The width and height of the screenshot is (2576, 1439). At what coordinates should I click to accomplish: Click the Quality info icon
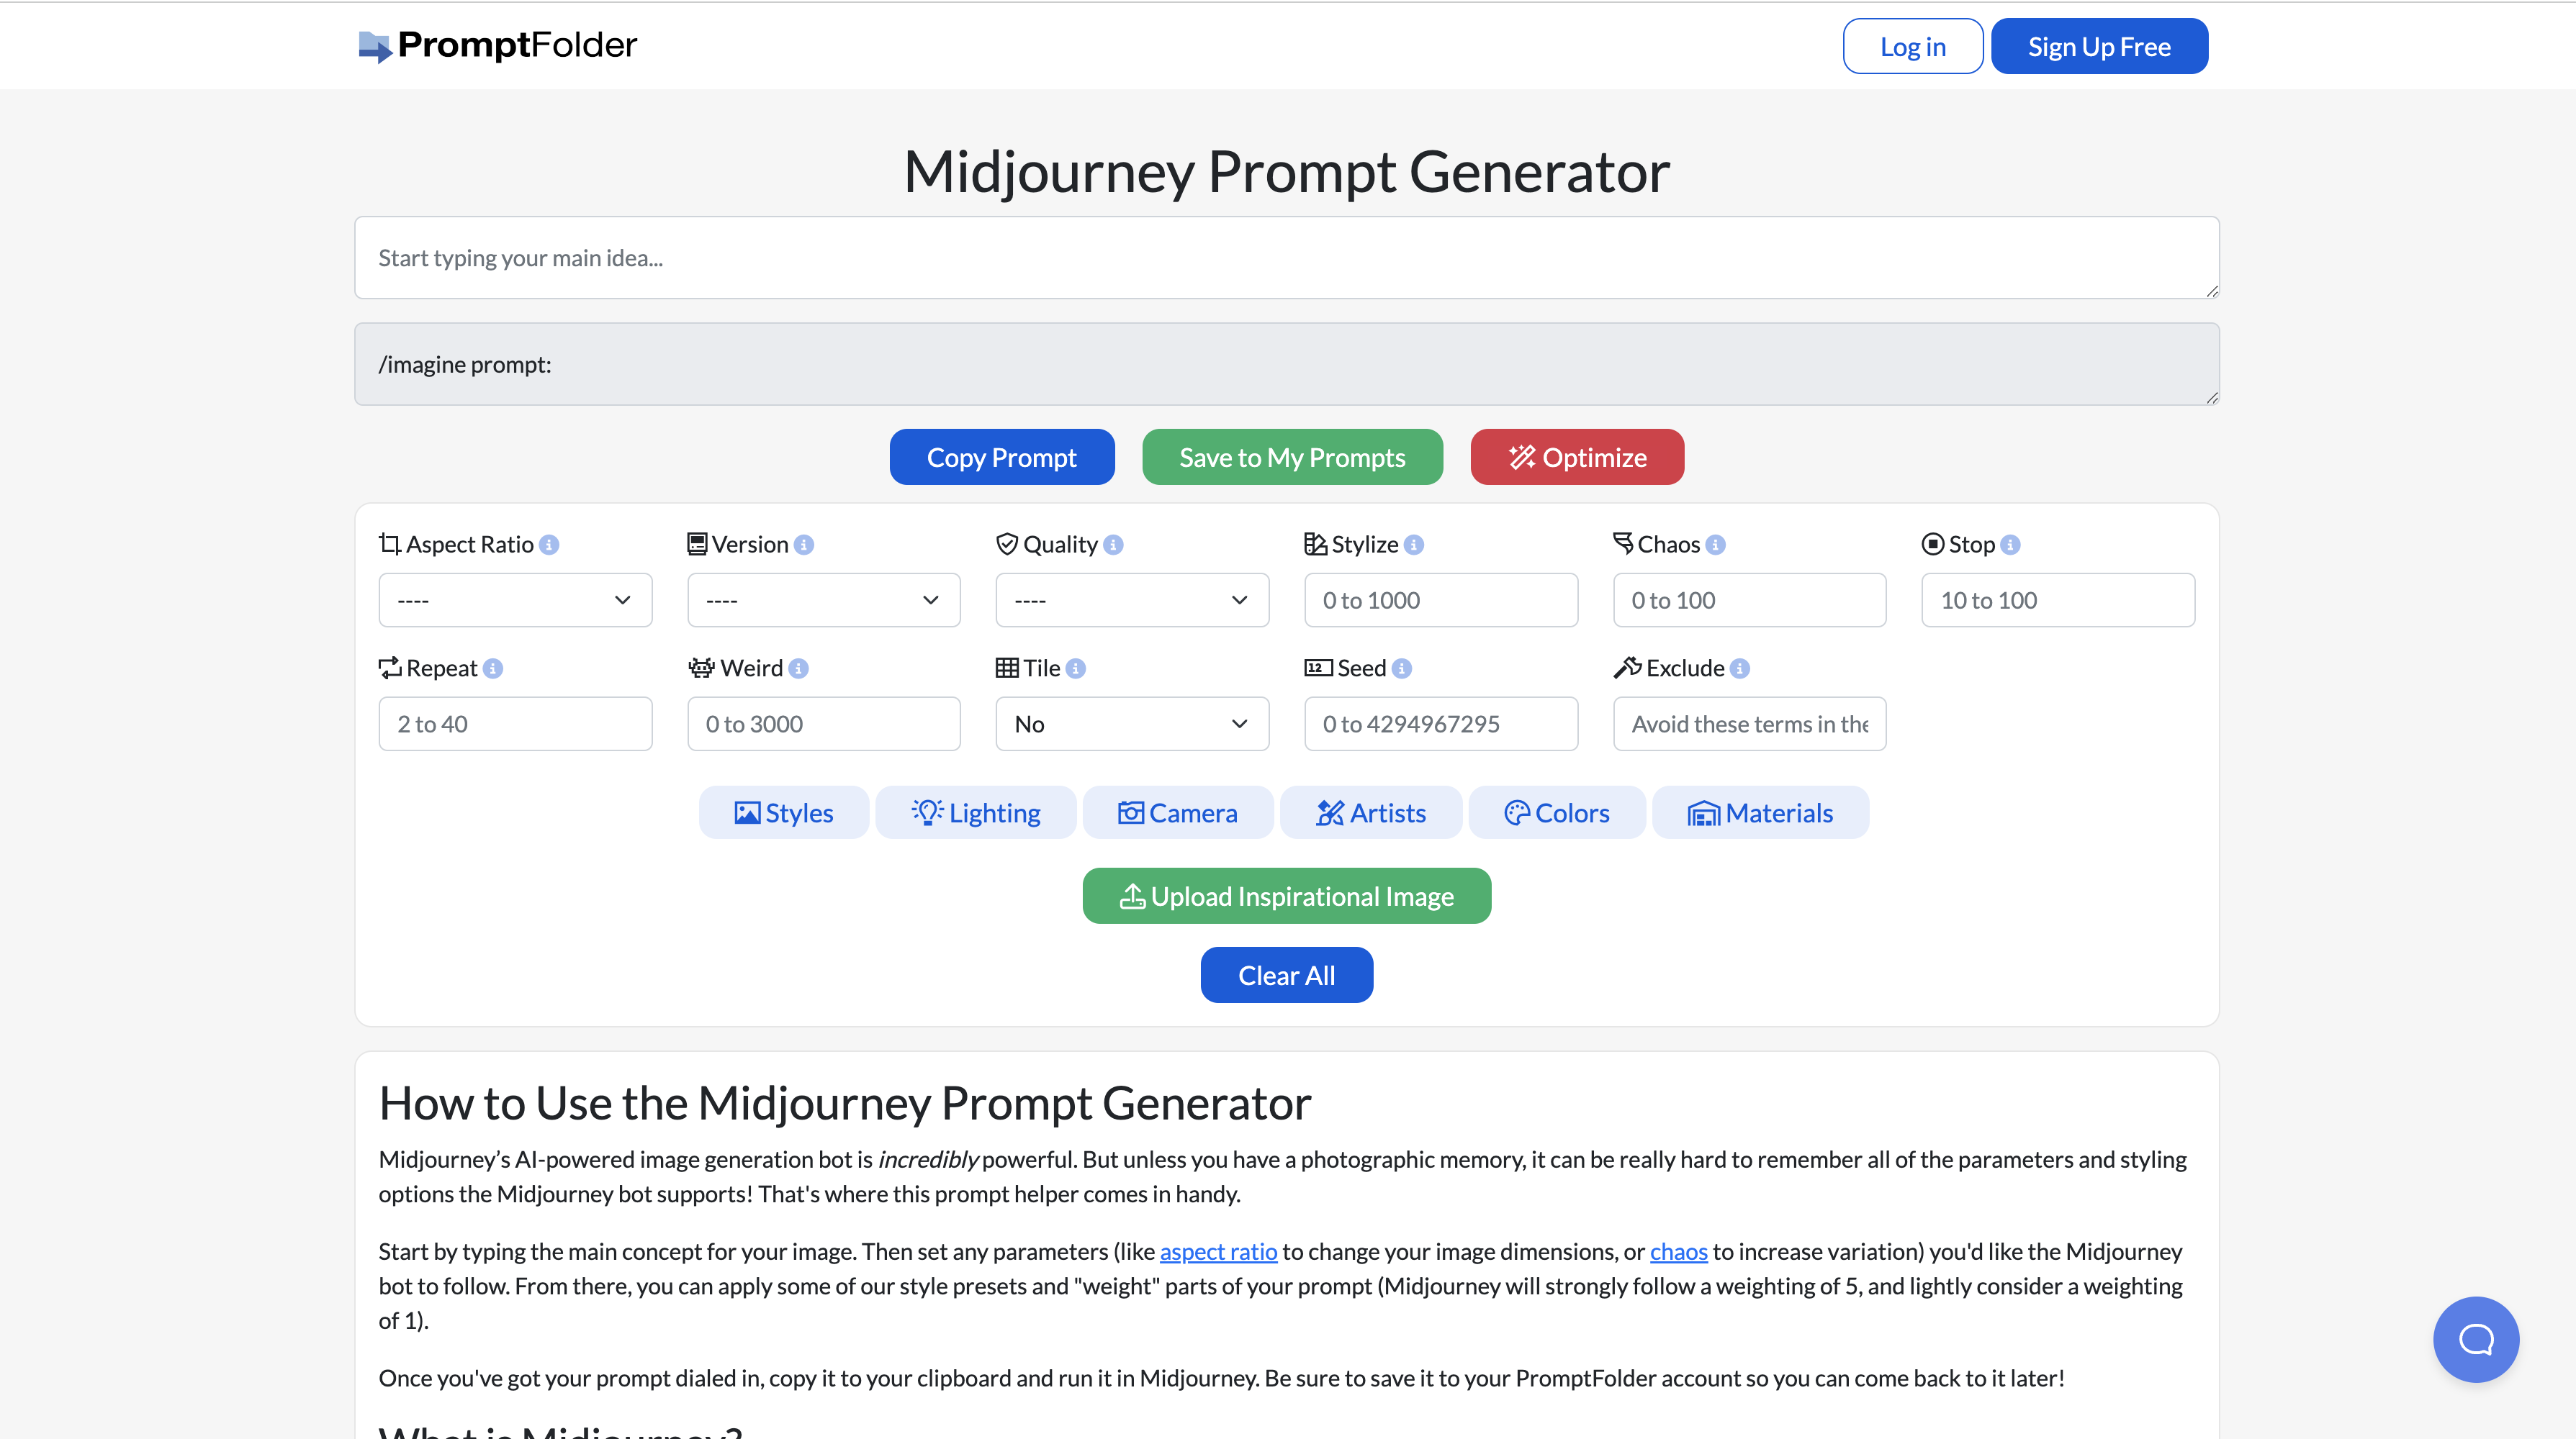tap(1113, 545)
